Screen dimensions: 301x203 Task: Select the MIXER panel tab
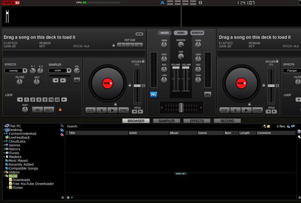point(164,33)
